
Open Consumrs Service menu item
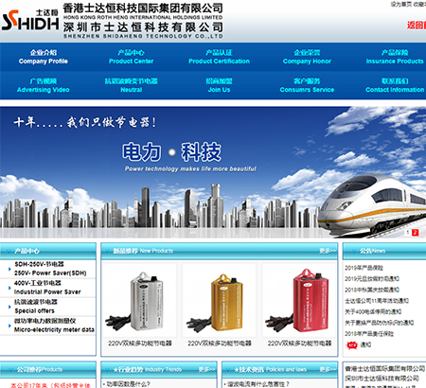[x=307, y=85]
